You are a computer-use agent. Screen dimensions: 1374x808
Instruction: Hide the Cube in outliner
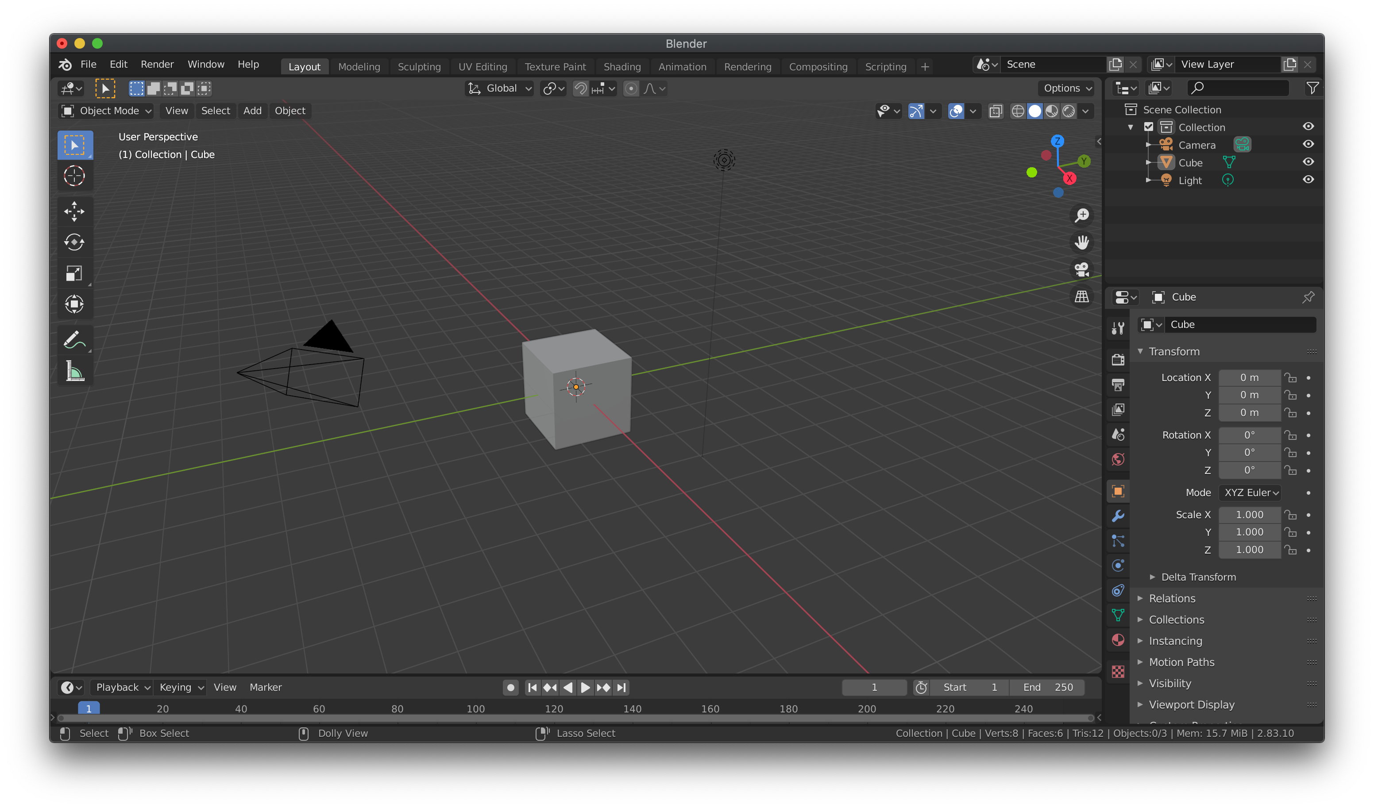(1308, 162)
